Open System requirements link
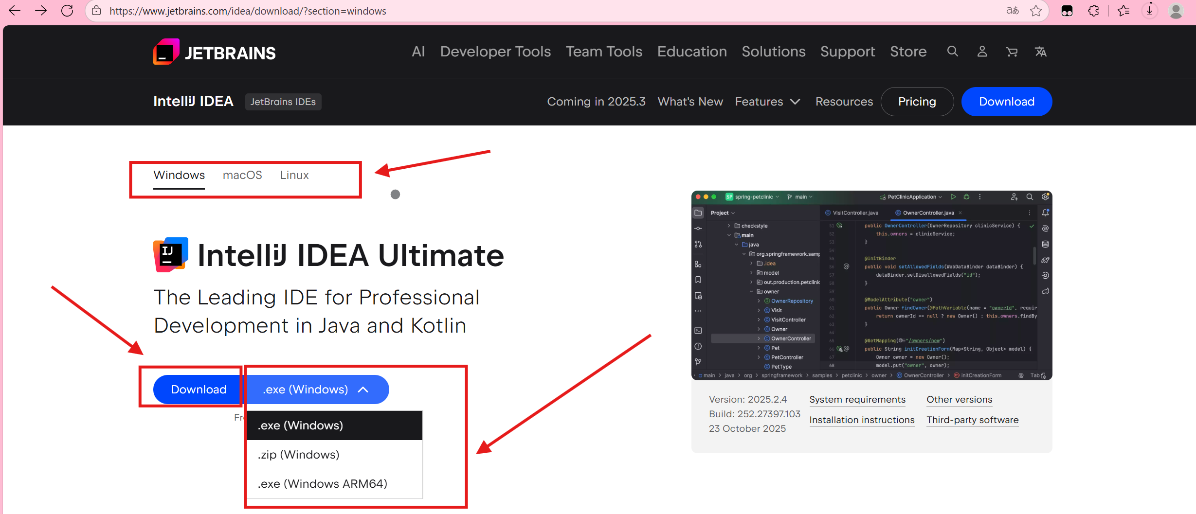This screenshot has height=514, width=1196. tap(857, 400)
